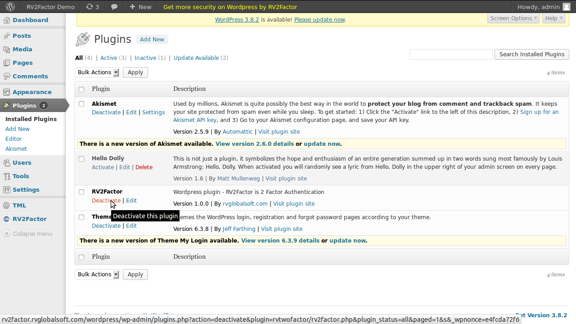Click the Users sidebar icon

[6, 162]
